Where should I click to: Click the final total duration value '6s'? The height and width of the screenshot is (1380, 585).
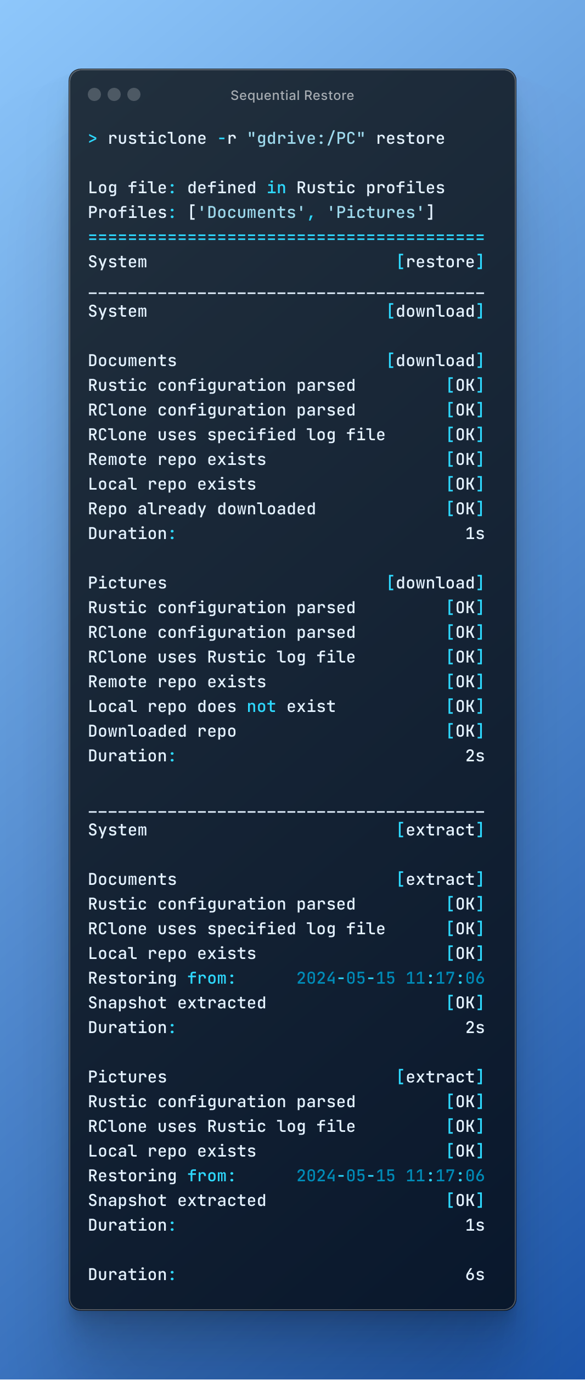[x=475, y=1275]
